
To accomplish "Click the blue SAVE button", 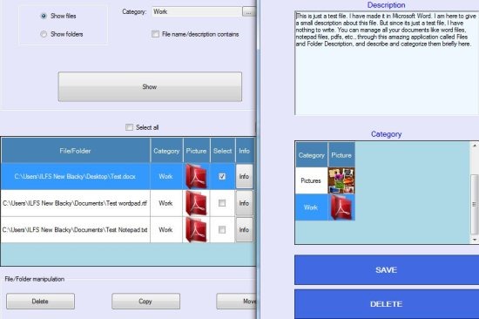I will coord(387,270).
